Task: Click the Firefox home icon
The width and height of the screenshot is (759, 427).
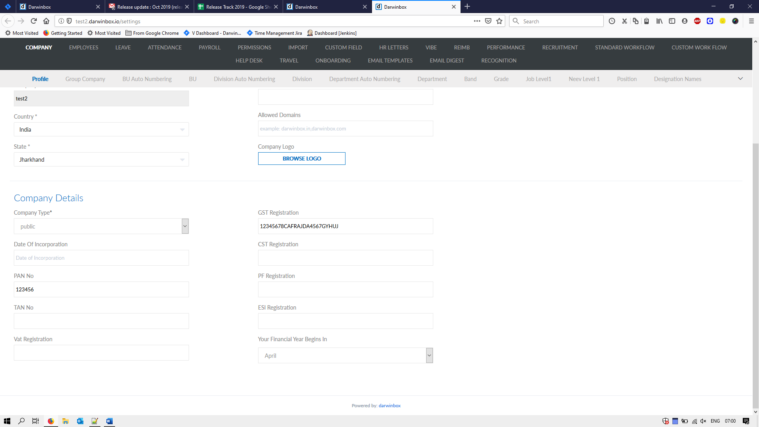Action: click(46, 21)
